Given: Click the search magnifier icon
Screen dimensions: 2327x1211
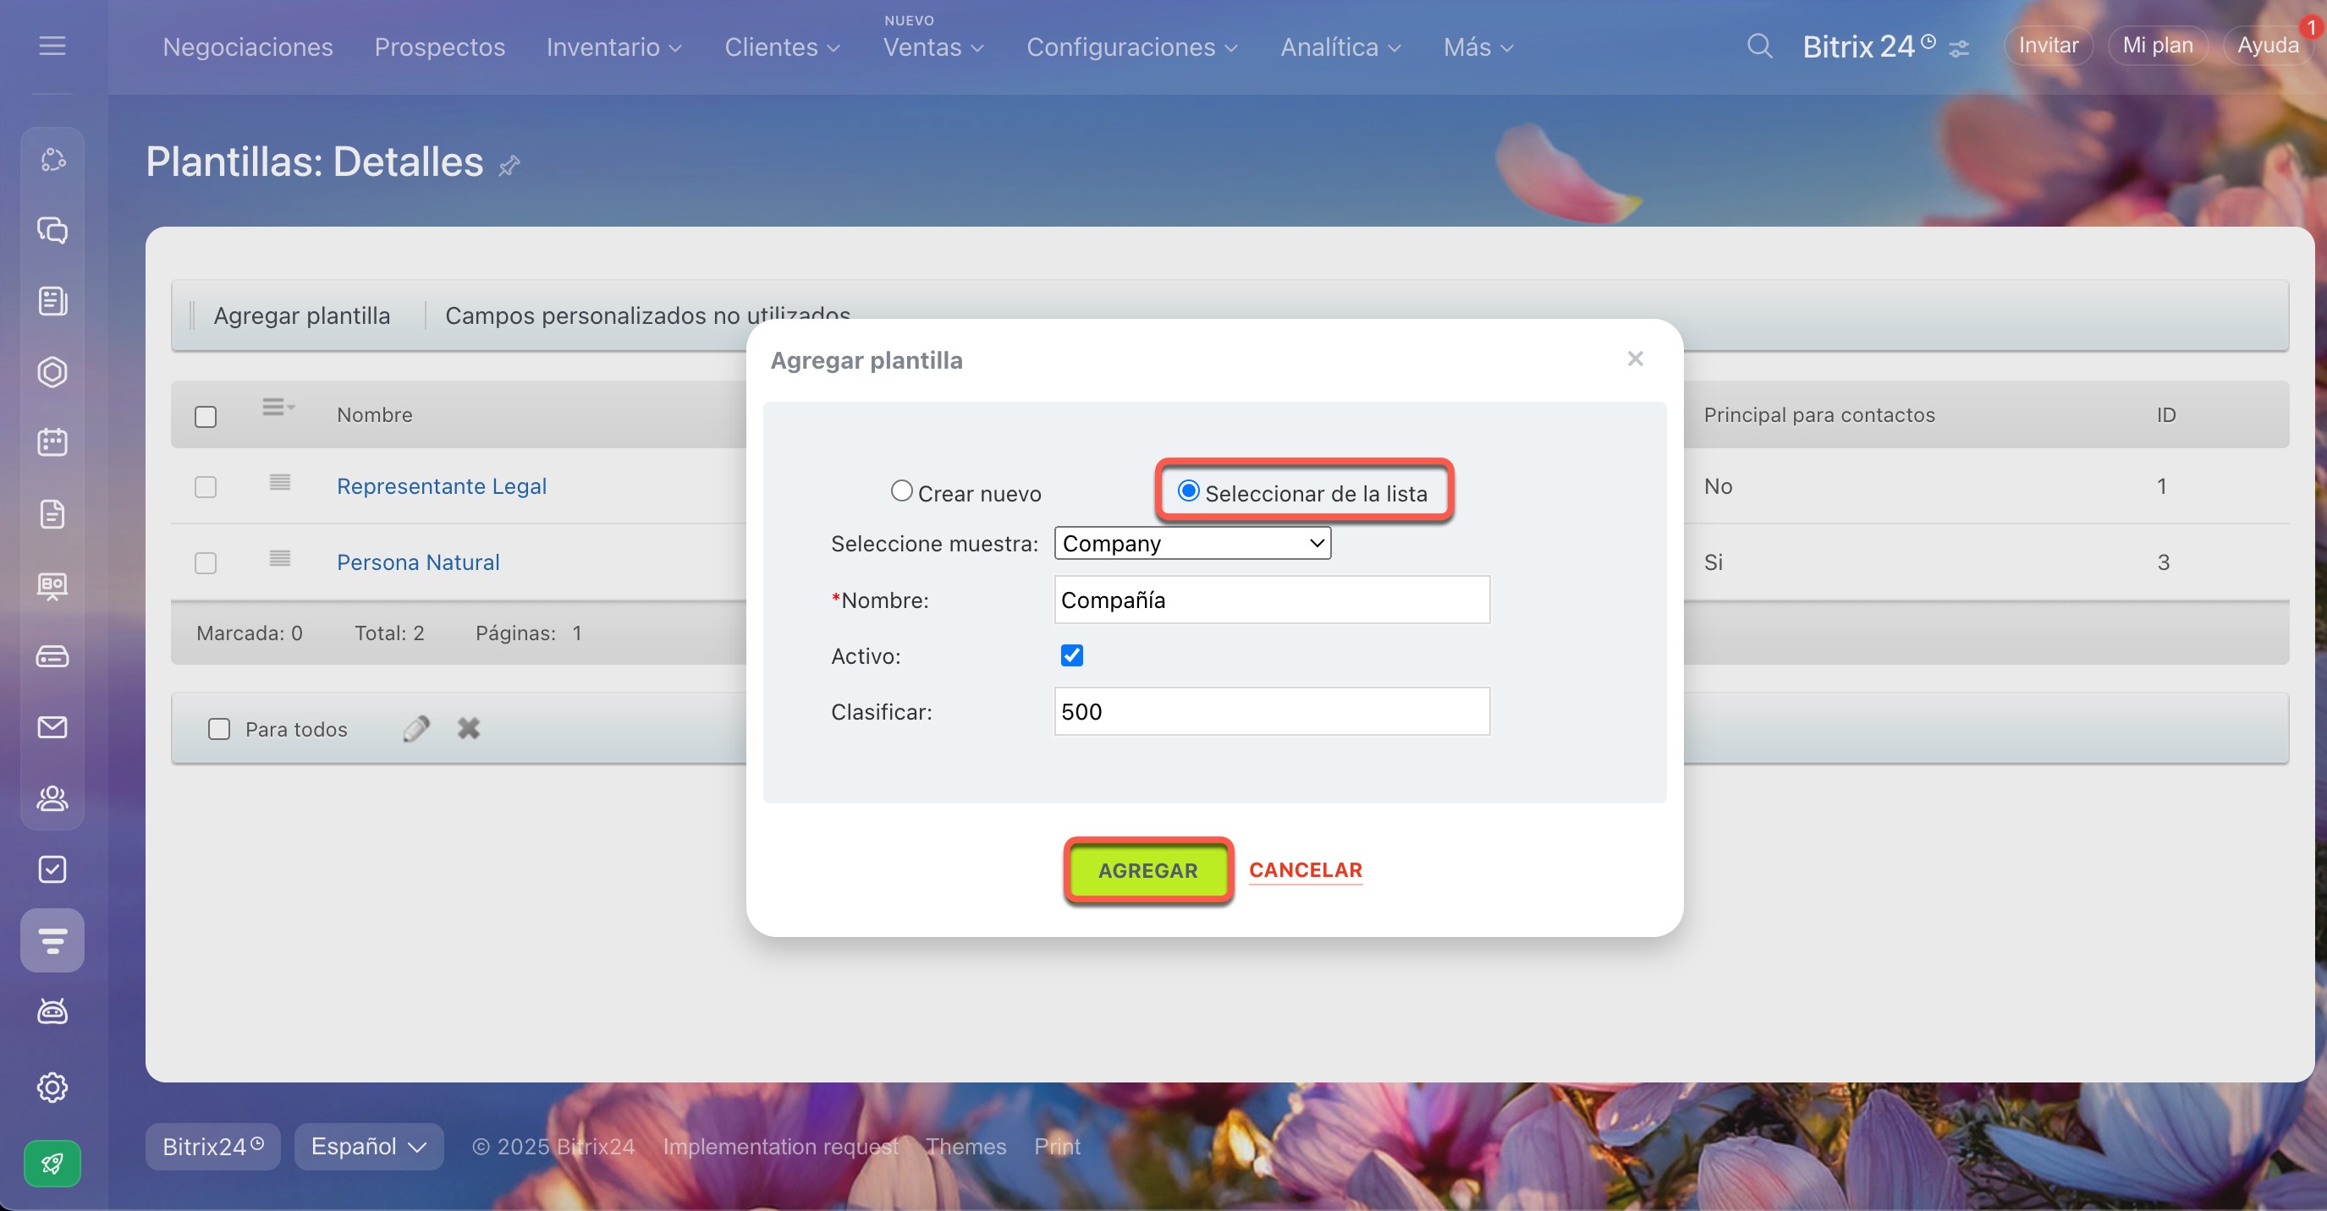Looking at the screenshot, I should (x=1759, y=46).
